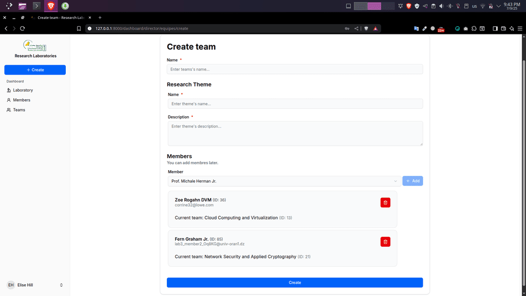Image resolution: width=526 pixels, height=296 pixels.
Task: Switch to the highlighted virtual desktop pager
Action: [374, 6]
